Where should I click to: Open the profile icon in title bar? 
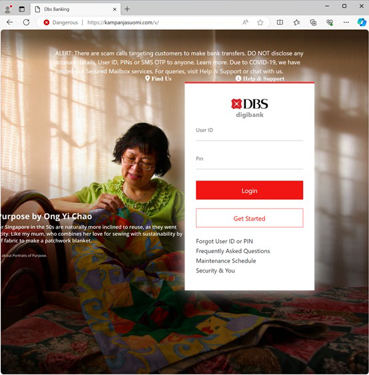(x=8, y=9)
